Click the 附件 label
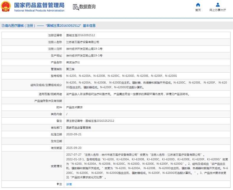The width and height of the screenshot is (233, 190). [x=59, y=107]
